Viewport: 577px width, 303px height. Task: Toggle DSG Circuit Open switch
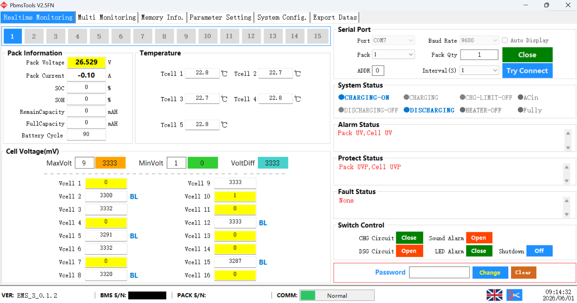[409, 251]
